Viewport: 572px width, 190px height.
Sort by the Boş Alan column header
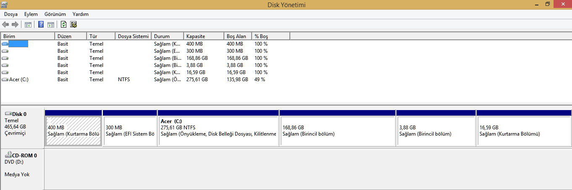coord(238,36)
